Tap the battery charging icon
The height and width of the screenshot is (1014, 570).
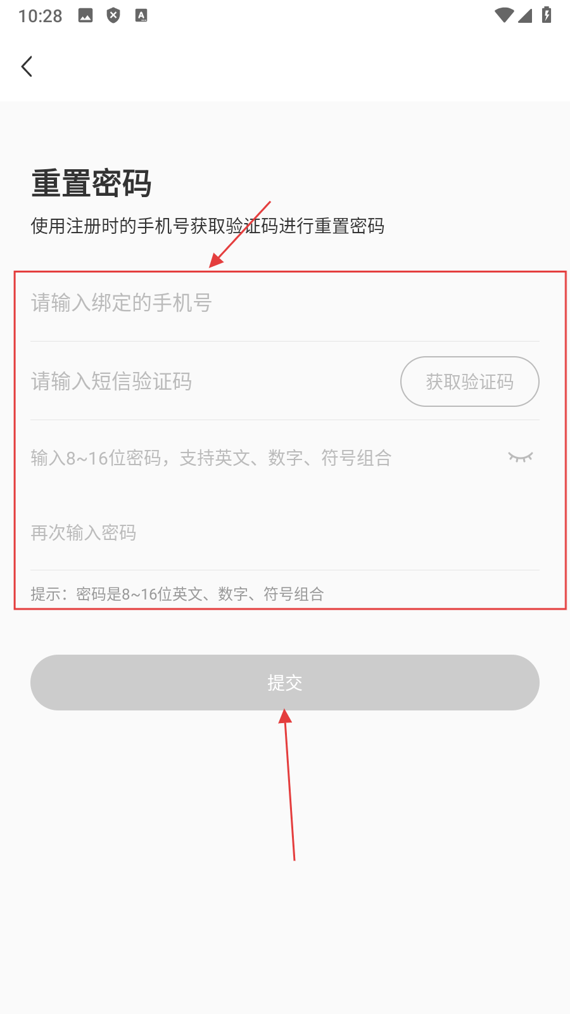coord(547,15)
